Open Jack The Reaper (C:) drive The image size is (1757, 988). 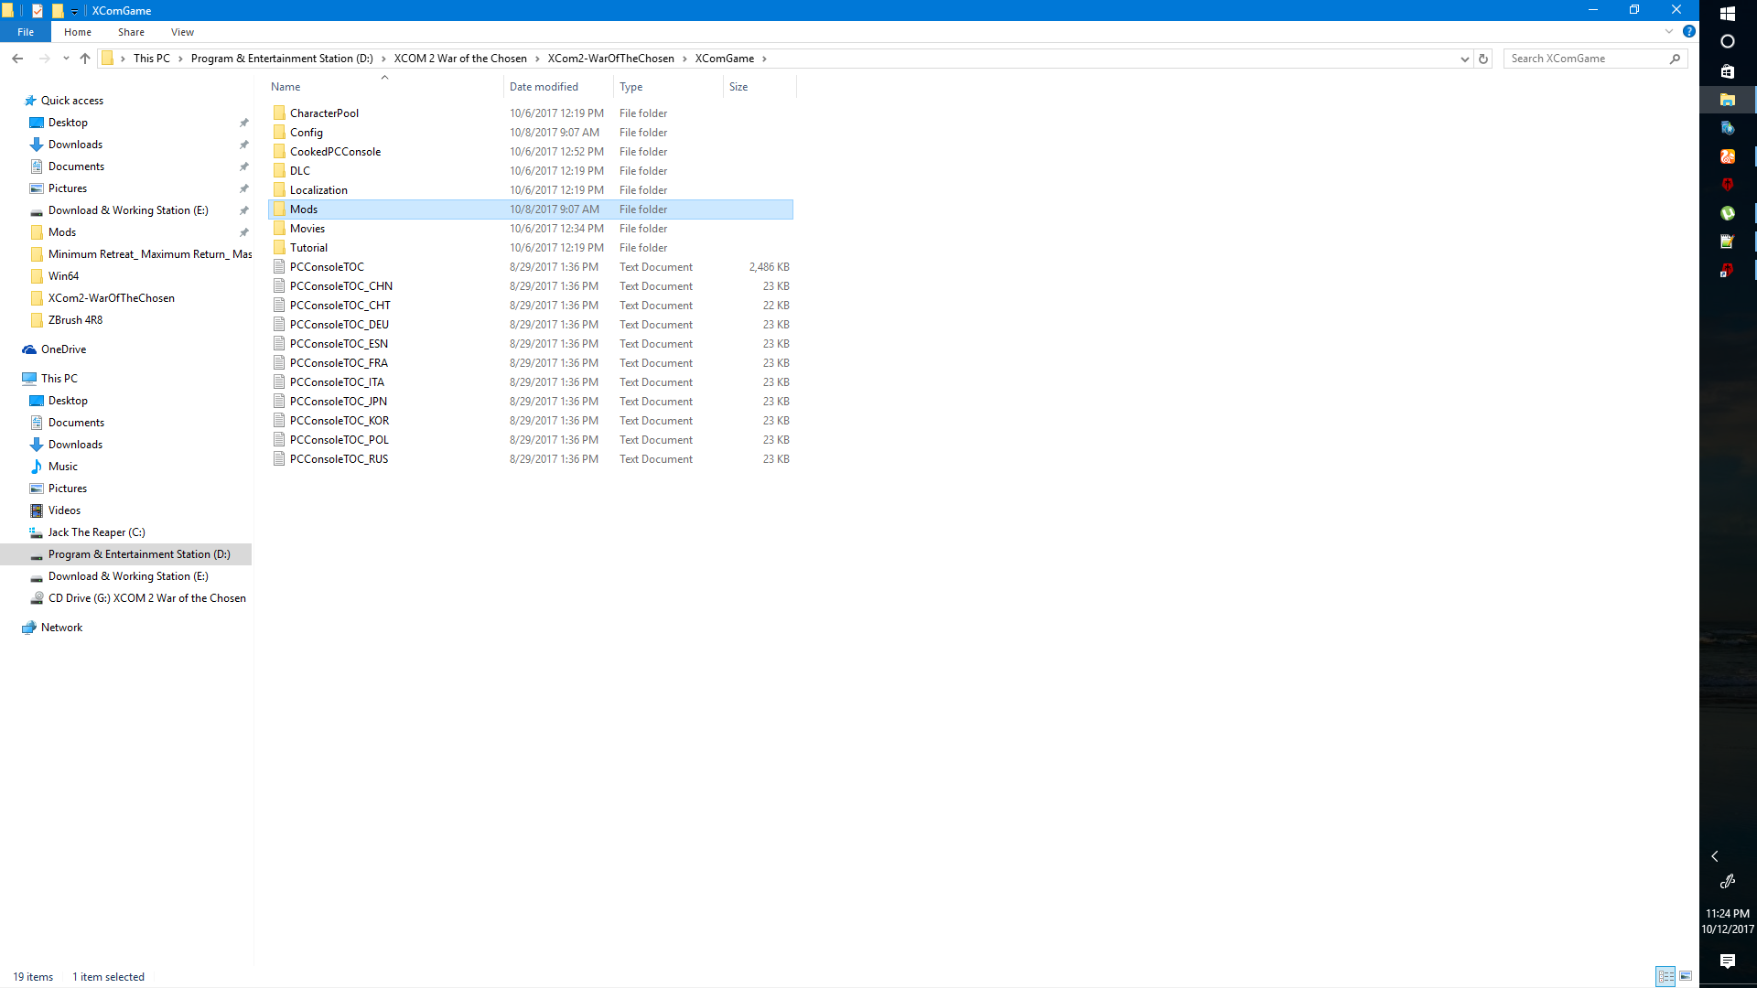[x=96, y=532]
